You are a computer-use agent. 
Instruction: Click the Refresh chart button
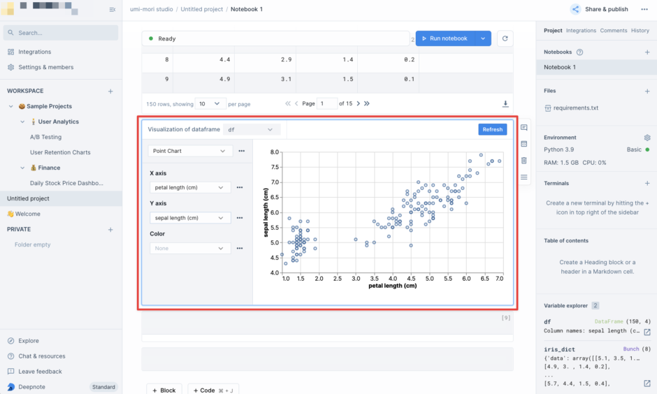(492, 129)
